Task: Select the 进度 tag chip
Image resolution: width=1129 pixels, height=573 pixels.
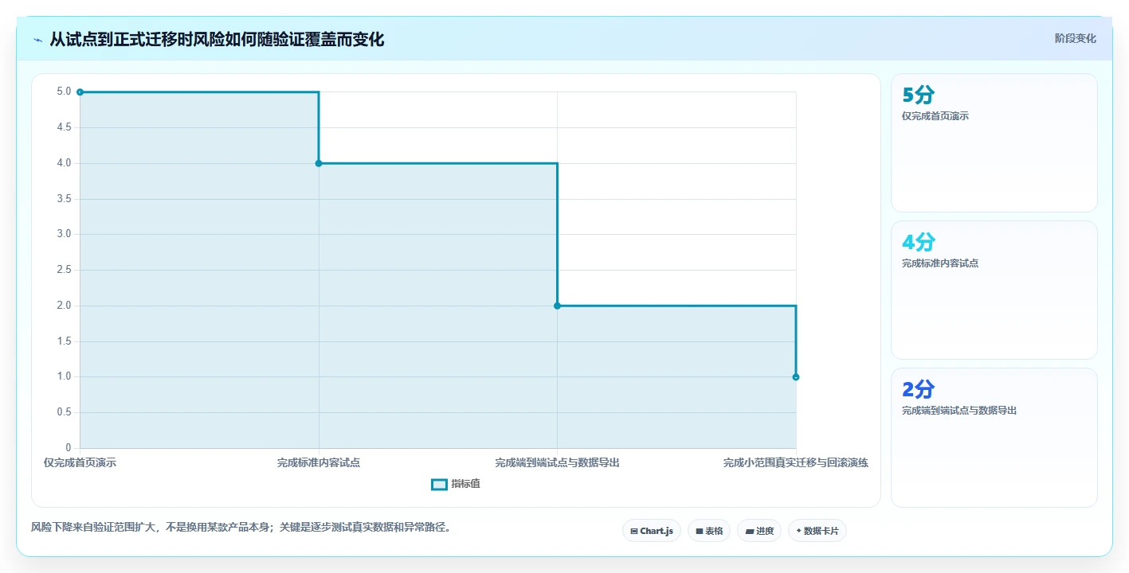Action: pyautogui.click(x=759, y=531)
